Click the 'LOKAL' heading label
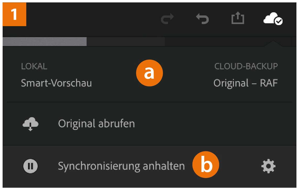 34,66
